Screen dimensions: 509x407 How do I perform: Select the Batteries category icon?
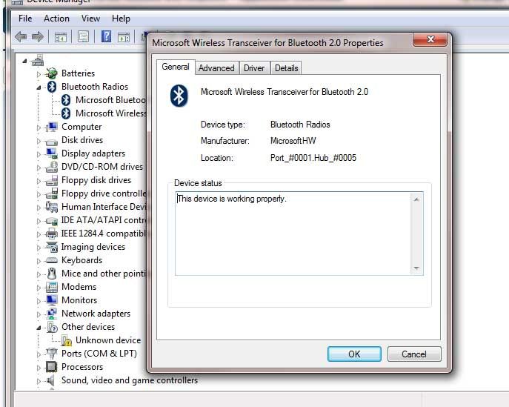point(52,73)
